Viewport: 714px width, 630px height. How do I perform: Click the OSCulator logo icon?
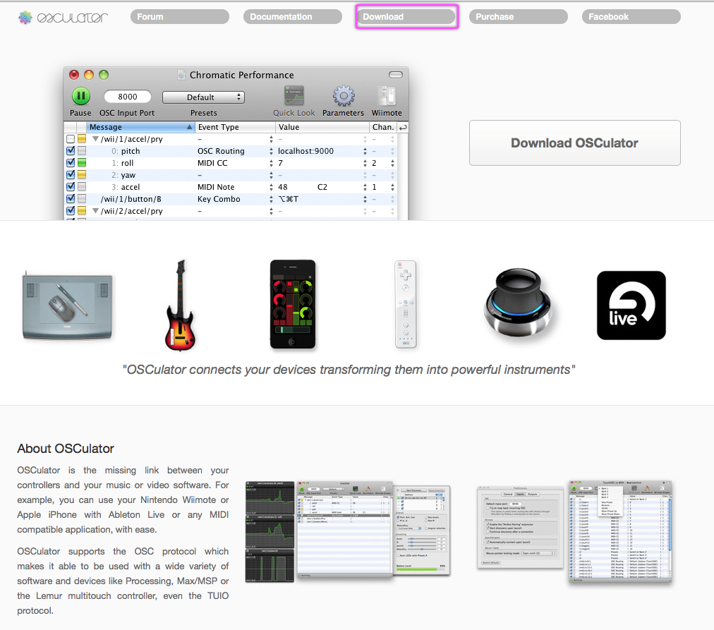(x=26, y=17)
